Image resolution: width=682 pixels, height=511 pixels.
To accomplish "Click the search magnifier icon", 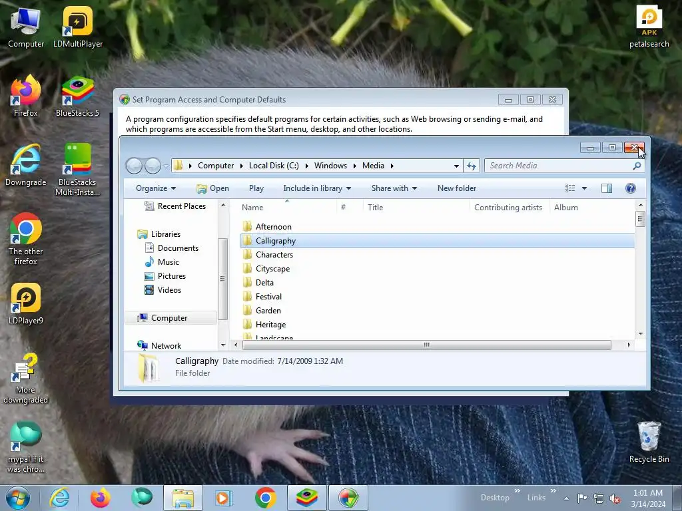I will click(x=637, y=166).
